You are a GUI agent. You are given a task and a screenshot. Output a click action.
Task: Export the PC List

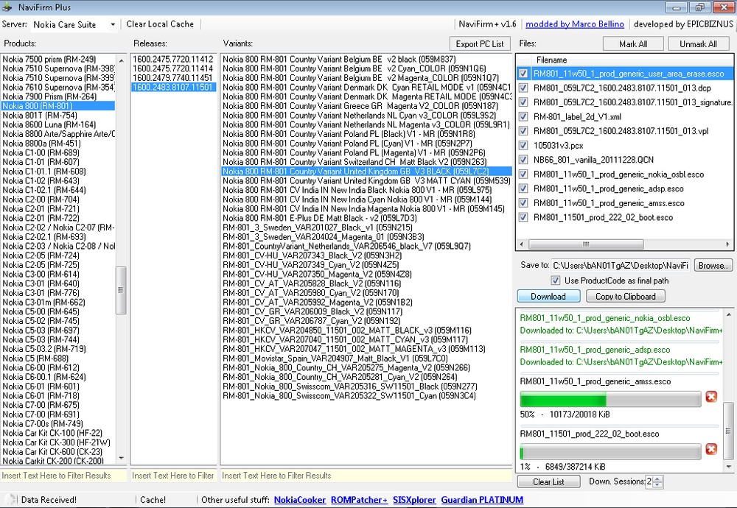point(480,44)
